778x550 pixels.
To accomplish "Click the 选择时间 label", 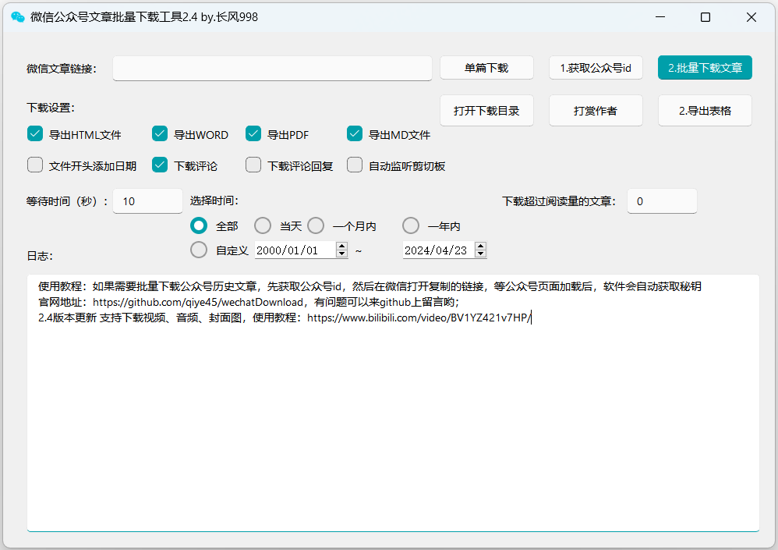I will (x=214, y=200).
